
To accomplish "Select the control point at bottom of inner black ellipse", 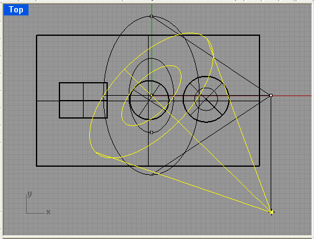I will coord(151,132).
